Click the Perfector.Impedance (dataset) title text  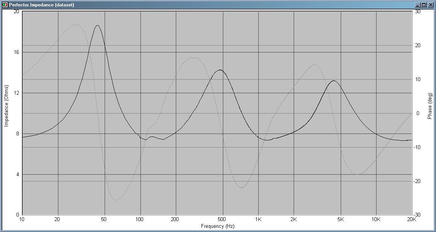(42, 5)
